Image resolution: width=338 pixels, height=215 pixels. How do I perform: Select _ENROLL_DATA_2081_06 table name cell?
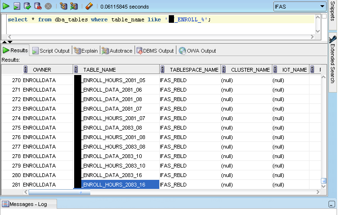(116, 90)
